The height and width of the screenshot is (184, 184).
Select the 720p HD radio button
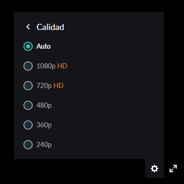(x=28, y=86)
